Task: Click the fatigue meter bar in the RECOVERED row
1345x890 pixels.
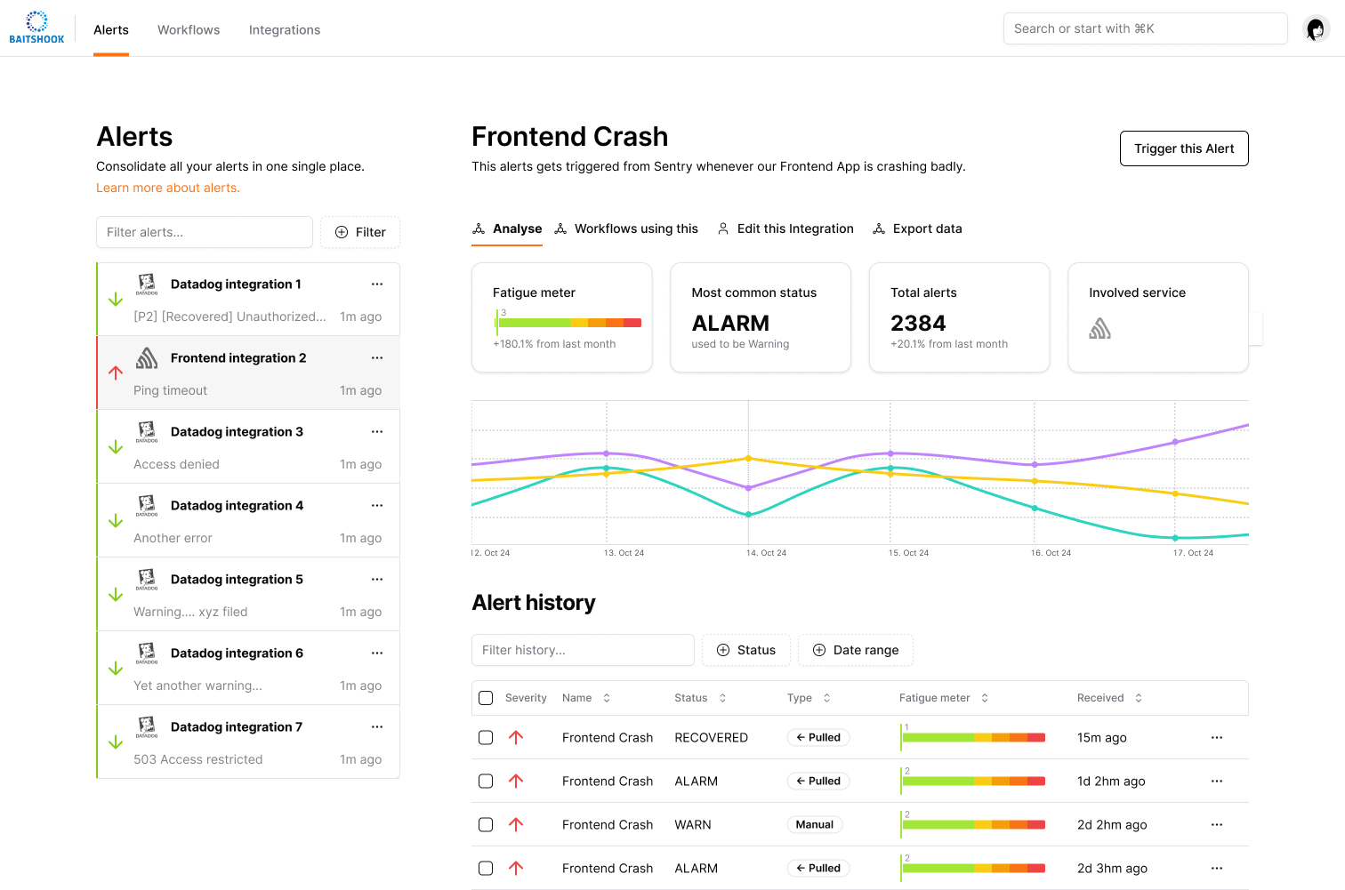Action: tap(973, 737)
